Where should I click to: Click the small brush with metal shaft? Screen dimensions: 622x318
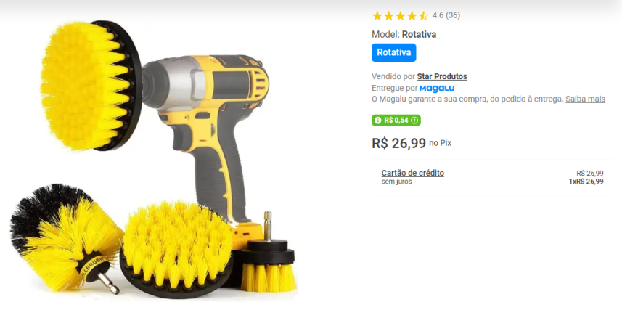[268, 254]
